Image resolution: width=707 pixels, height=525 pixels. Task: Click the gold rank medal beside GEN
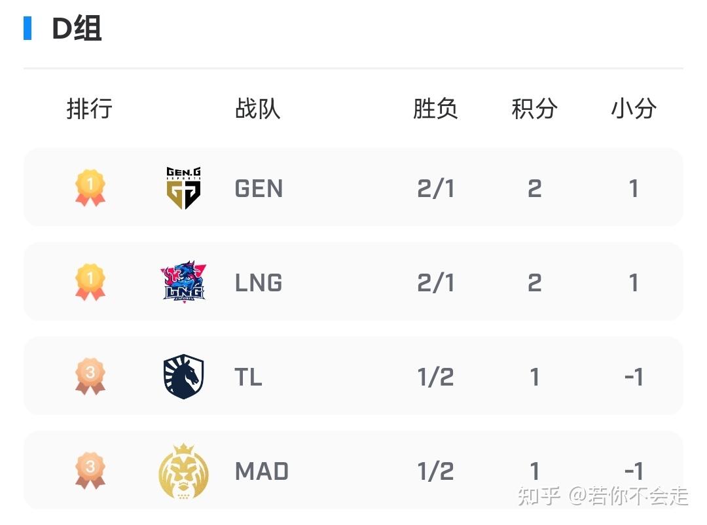pyautogui.click(x=90, y=188)
